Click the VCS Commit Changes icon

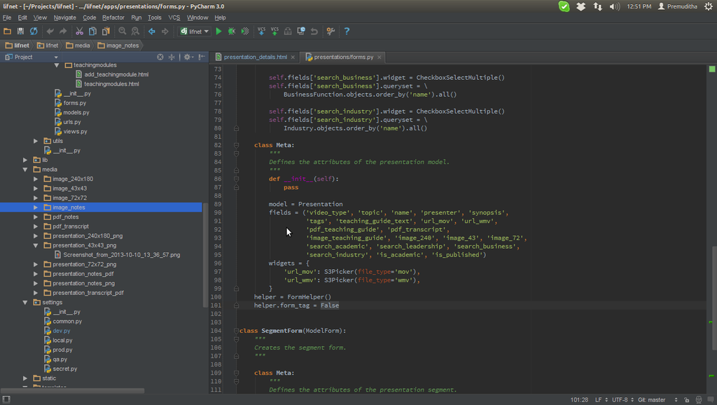[274, 32]
